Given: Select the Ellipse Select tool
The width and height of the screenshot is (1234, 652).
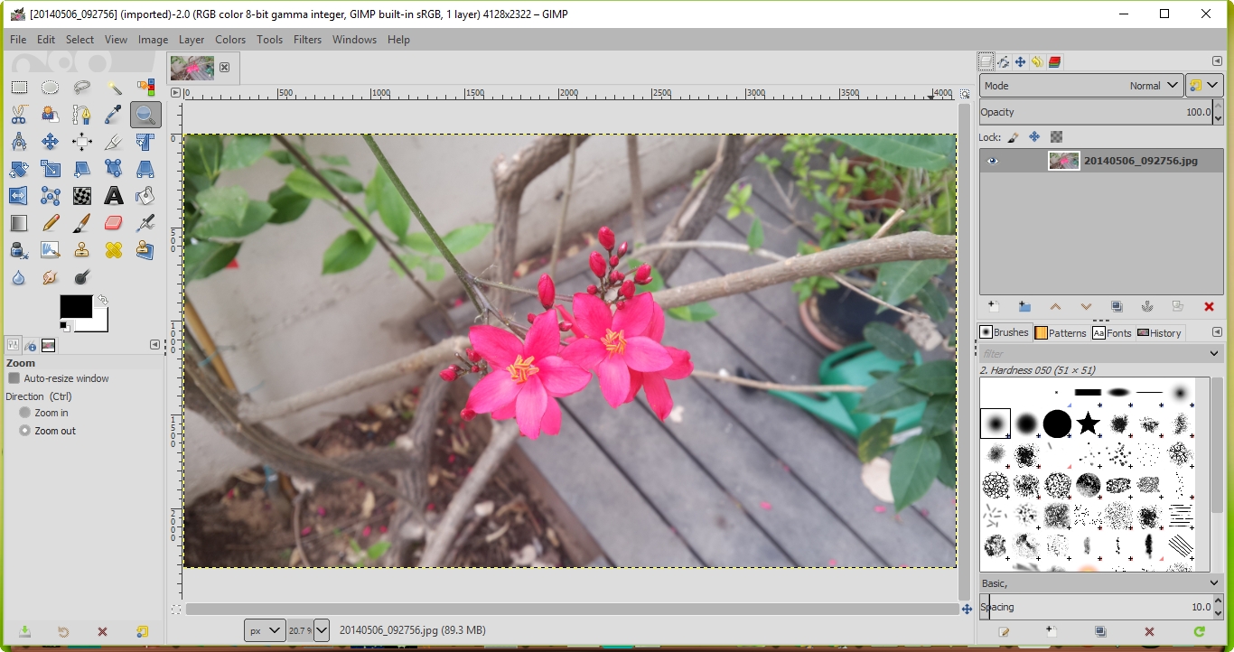Looking at the screenshot, I should pos(51,88).
